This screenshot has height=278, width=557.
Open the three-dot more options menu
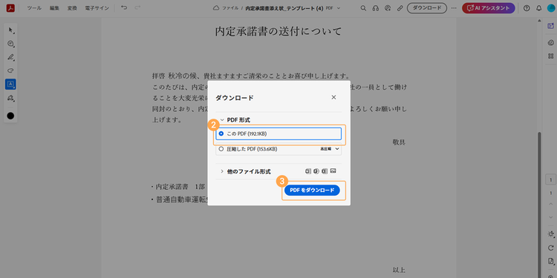454,8
